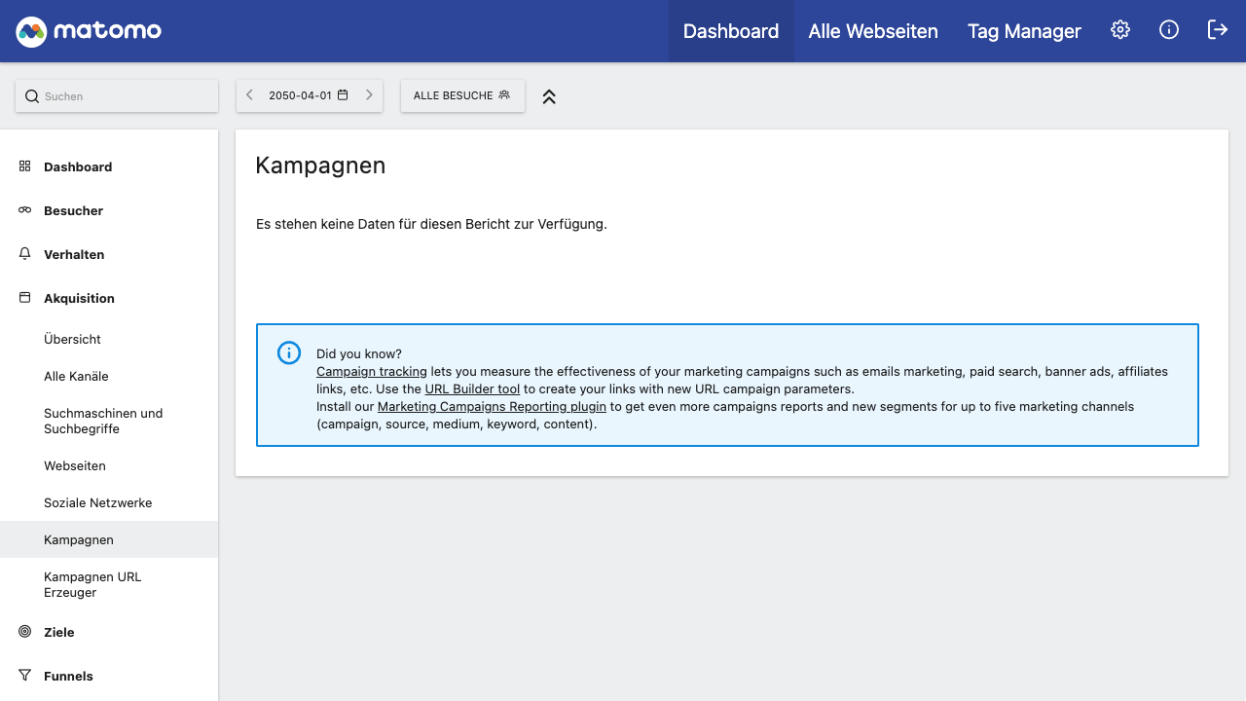Click the Ziele target icon
The width and height of the screenshot is (1246, 701).
25,632
